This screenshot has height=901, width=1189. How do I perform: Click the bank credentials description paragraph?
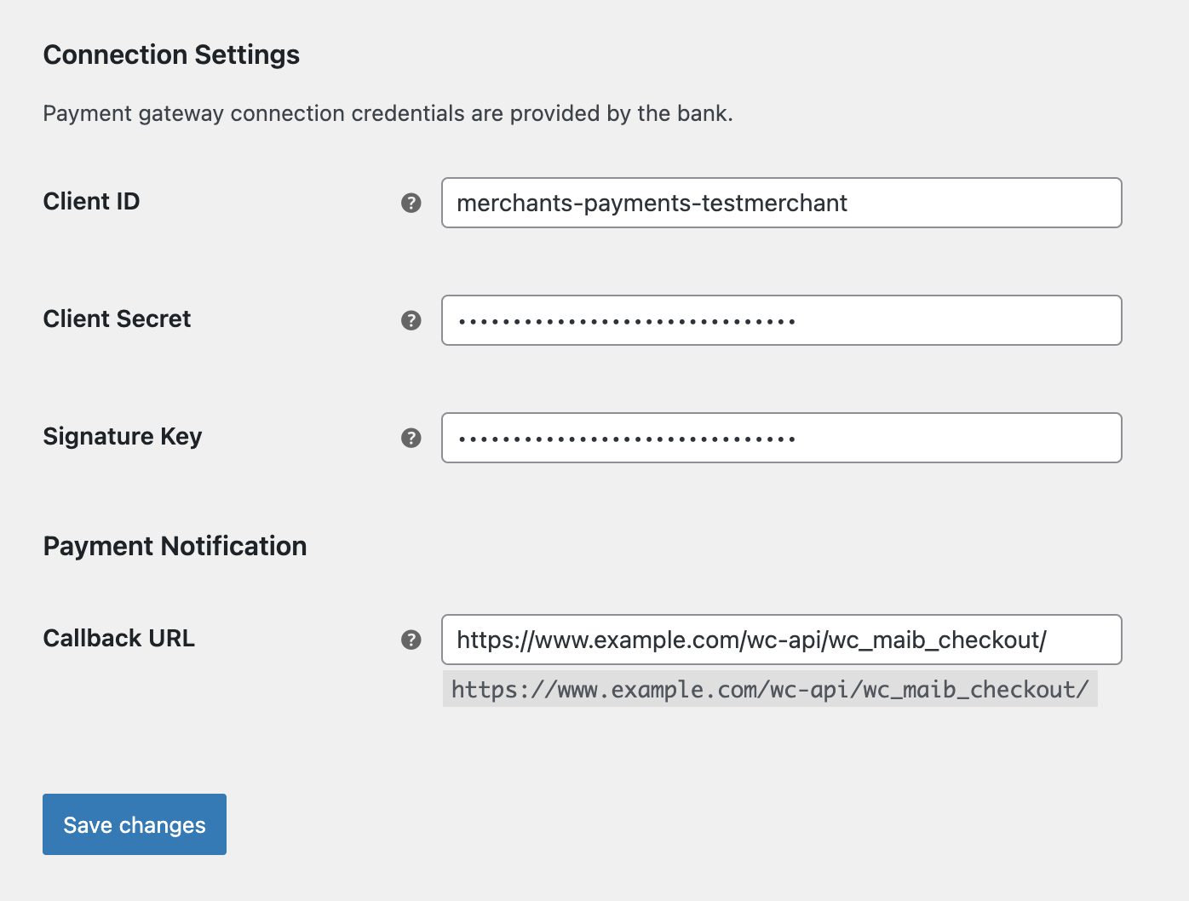click(388, 114)
